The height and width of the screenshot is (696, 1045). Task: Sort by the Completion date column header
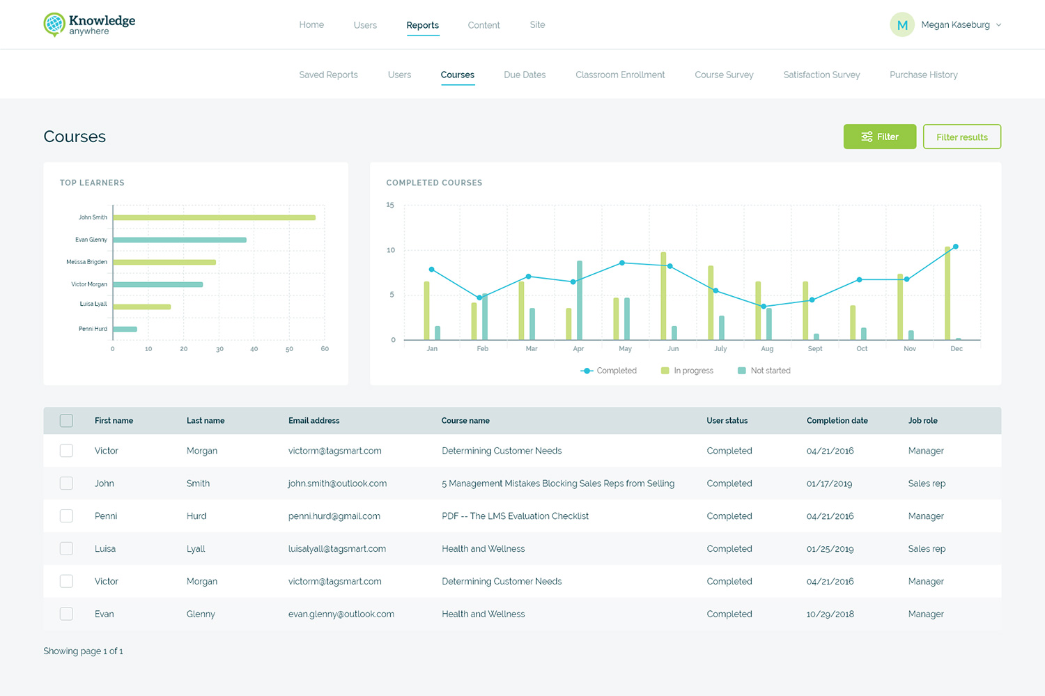(x=837, y=421)
